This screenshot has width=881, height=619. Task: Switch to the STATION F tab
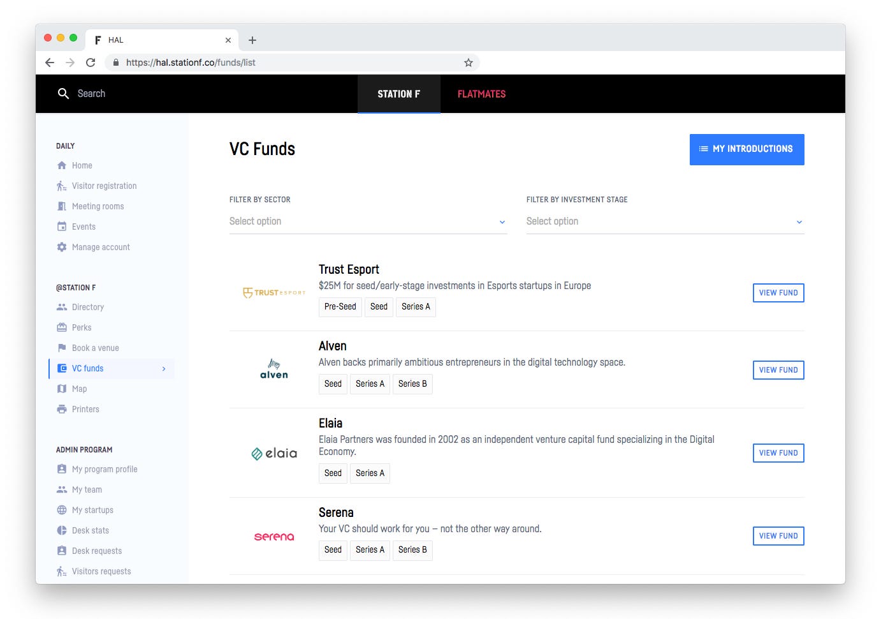[399, 94]
